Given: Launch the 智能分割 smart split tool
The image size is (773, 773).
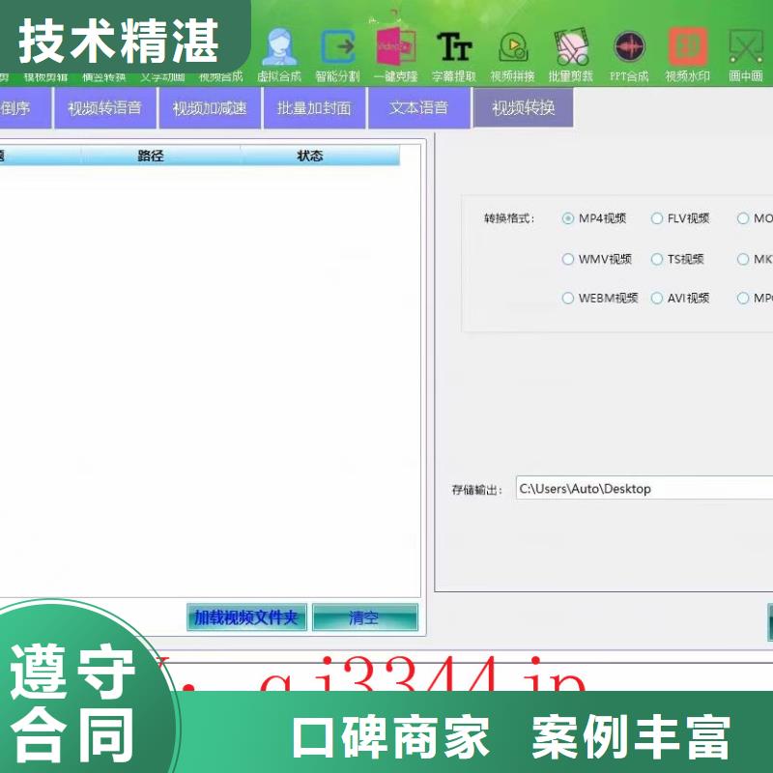Looking at the screenshot, I should pyautogui.click(x=337, y=55).
